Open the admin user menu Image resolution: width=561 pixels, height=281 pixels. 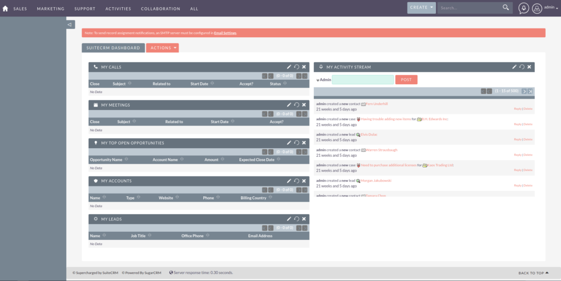click(551, 8)
